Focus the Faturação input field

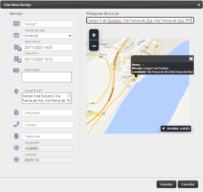point(48,113)
